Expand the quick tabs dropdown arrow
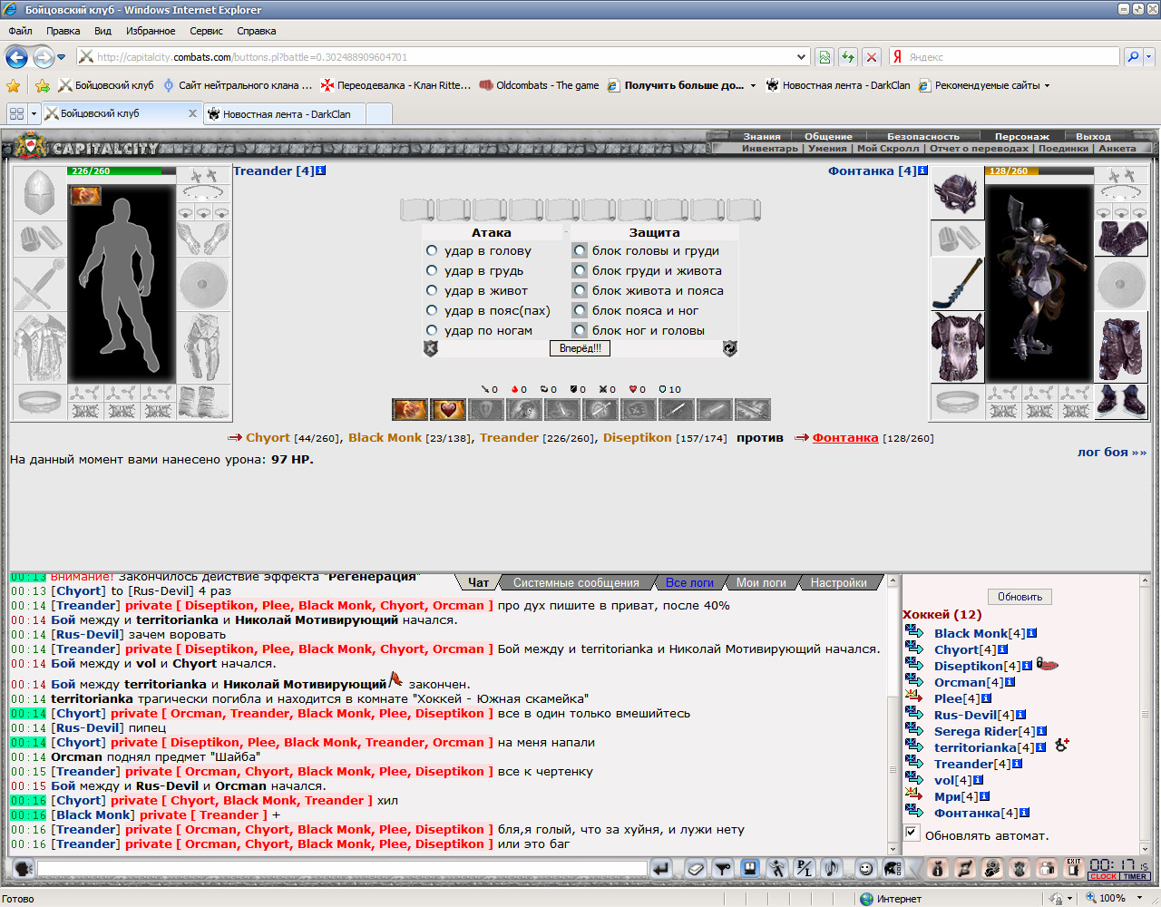1161x907 pixels. click(34, 114)
